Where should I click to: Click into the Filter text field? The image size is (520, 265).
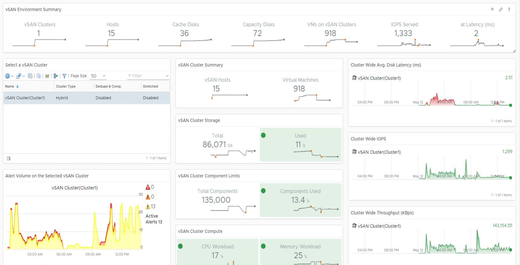click(146, 76)
